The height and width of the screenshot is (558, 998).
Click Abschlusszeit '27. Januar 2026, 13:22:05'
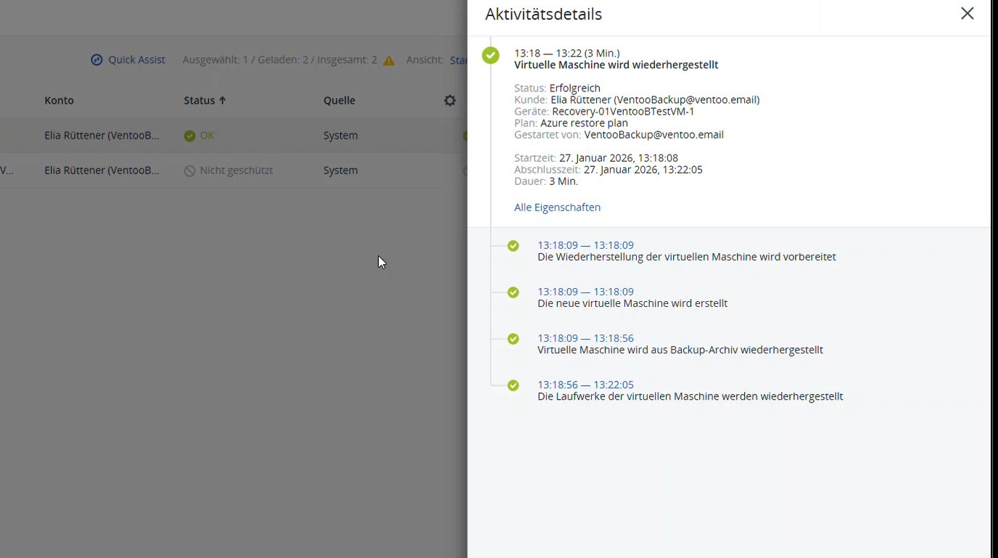tap(643, 169)
